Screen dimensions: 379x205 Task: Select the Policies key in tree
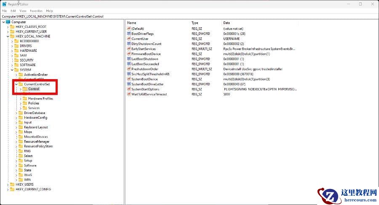[34, 103]
